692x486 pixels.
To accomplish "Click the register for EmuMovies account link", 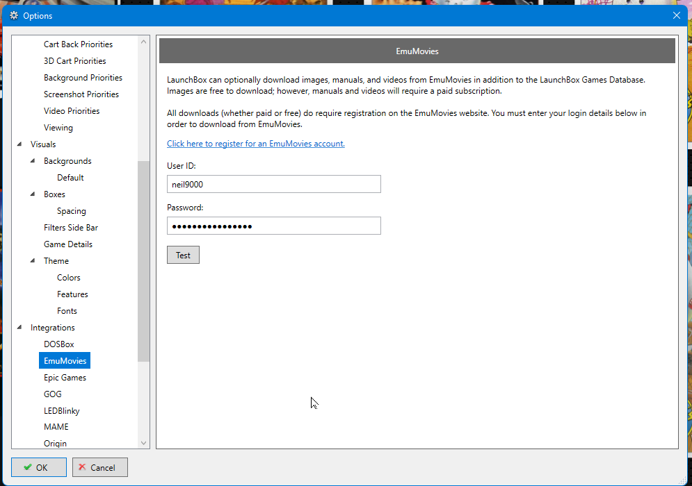I will pos(255,144).
